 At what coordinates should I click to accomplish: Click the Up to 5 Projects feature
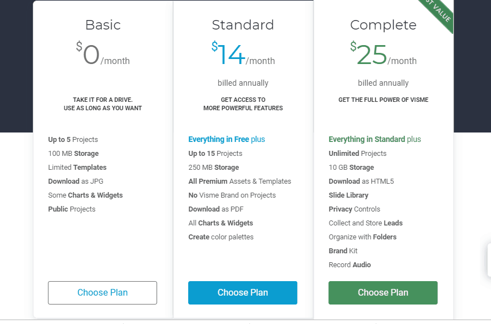pos(73,140)
